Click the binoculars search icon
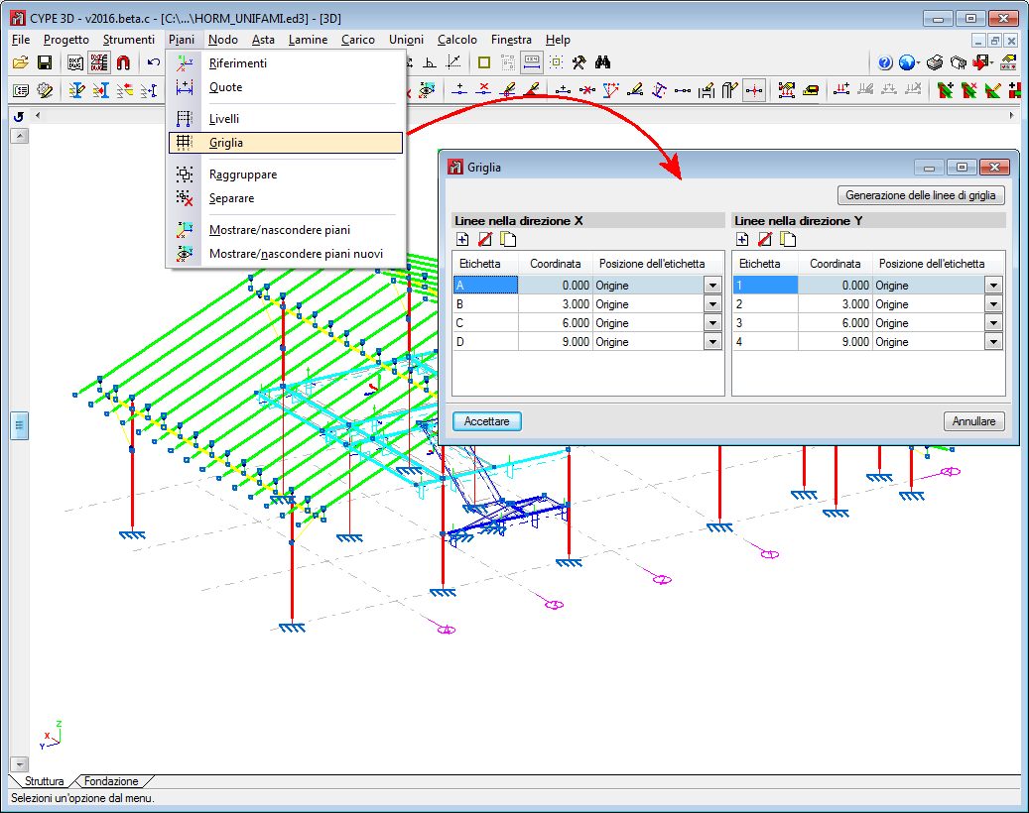 tap(602, 62)
